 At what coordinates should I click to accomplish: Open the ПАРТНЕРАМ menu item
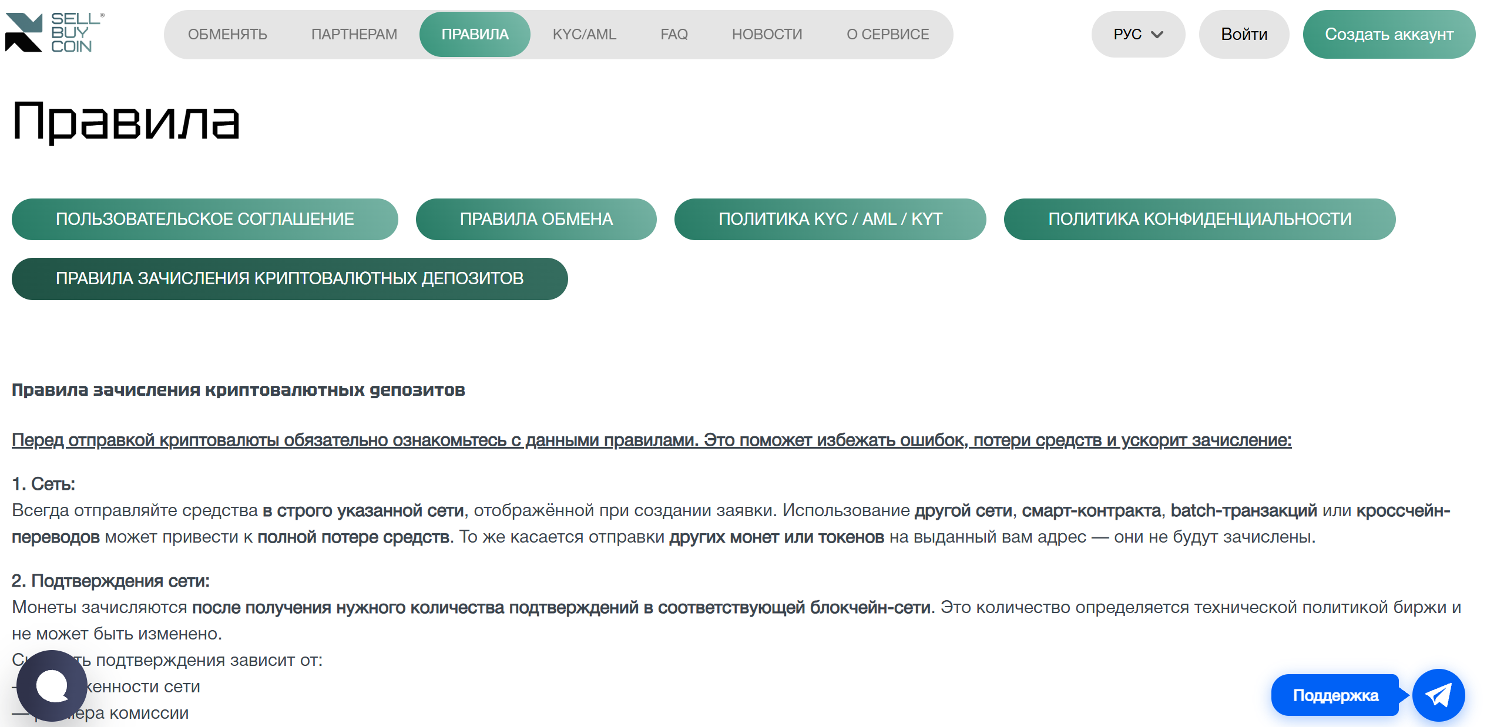click(354, 34)
